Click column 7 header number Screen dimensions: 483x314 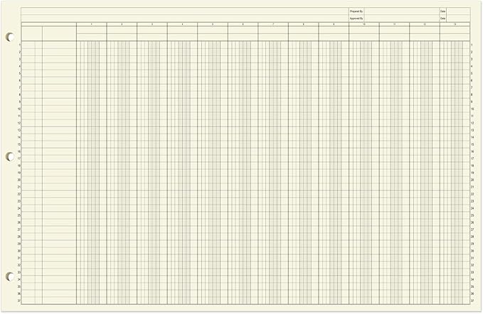coord(273,25)
